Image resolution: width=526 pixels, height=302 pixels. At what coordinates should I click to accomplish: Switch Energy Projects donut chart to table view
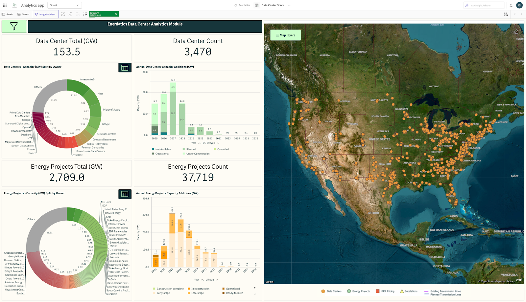[125, 194]
